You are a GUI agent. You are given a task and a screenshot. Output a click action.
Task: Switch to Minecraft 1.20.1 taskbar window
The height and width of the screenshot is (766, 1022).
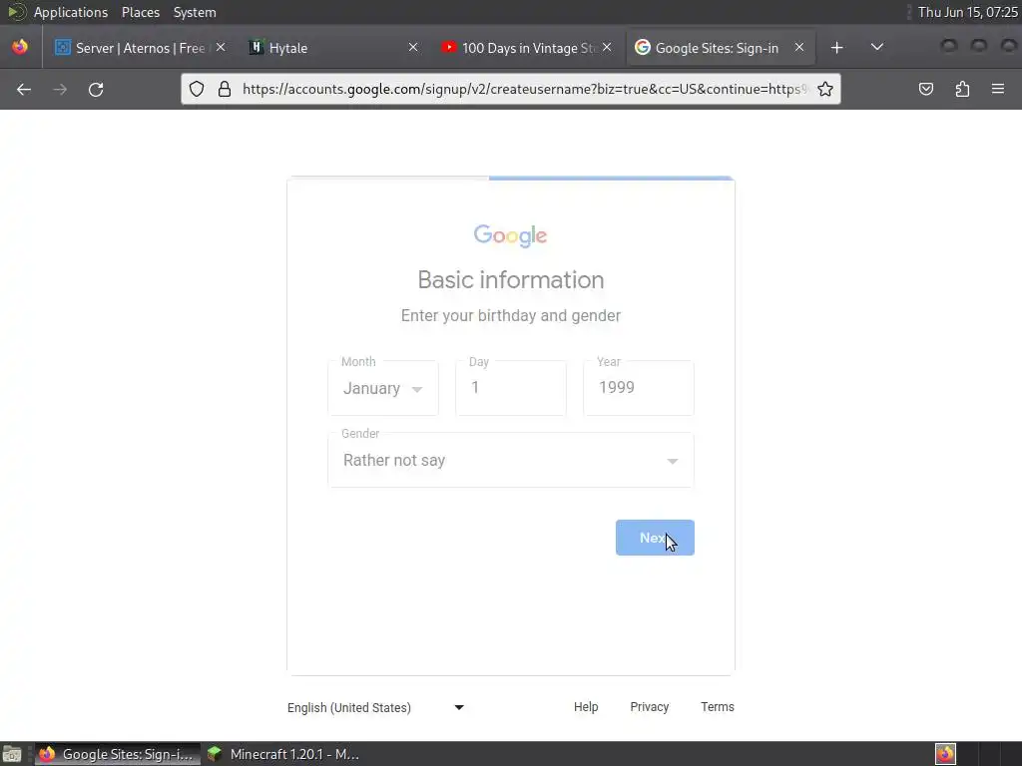[284, 754]
